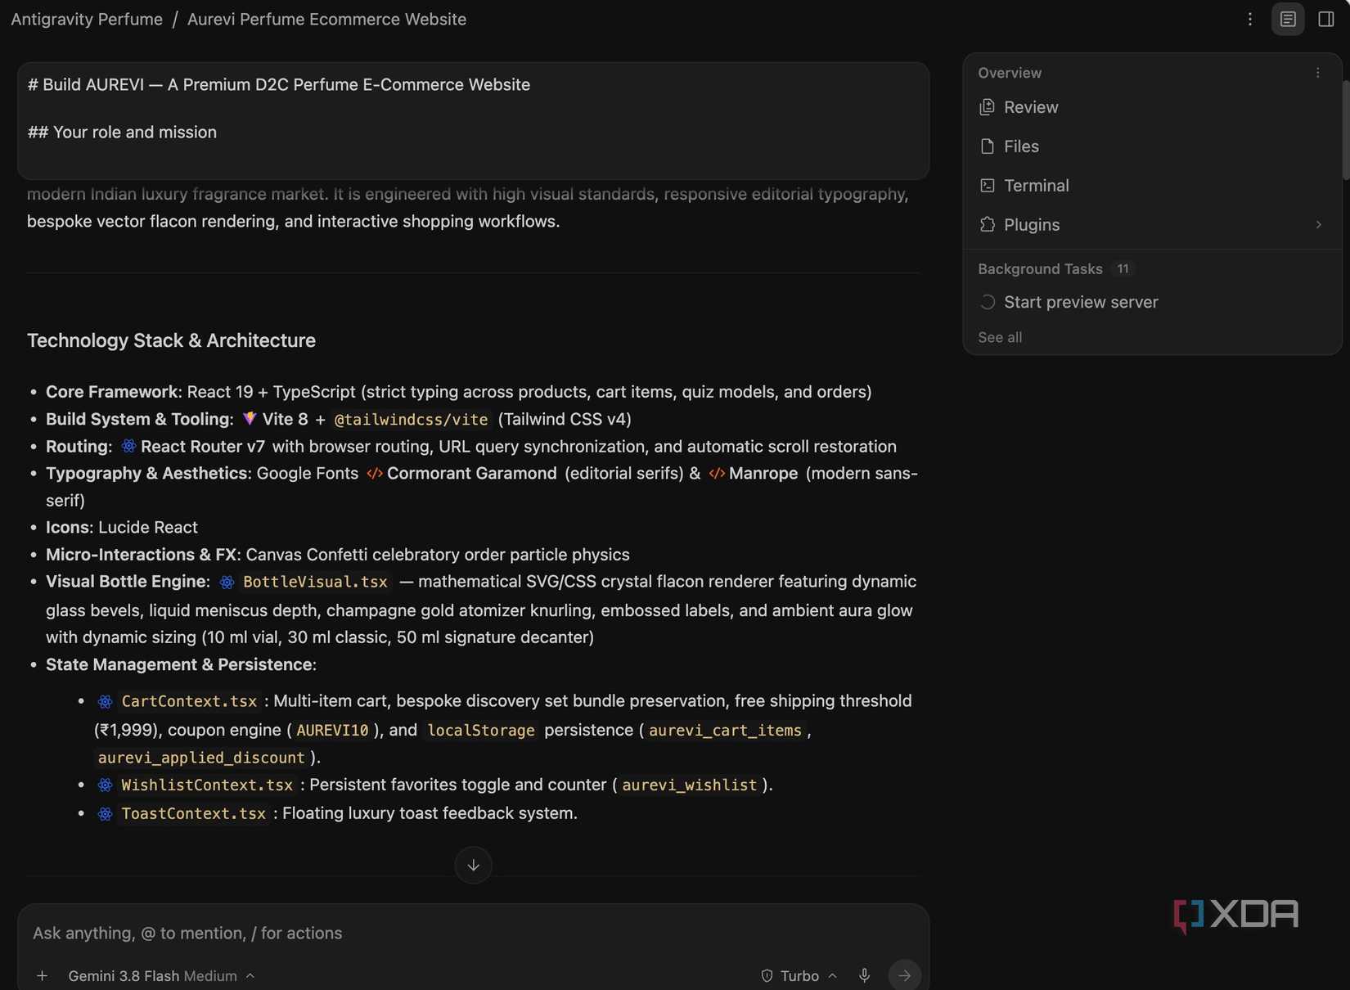The height and width of the screenshot is (990, 1350).
Task: Open the Terminal section
Action: [1152, 186]
